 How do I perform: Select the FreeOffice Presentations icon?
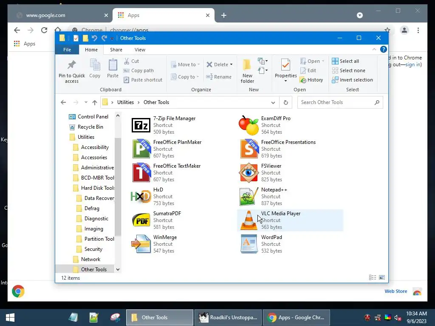[249, 149]
